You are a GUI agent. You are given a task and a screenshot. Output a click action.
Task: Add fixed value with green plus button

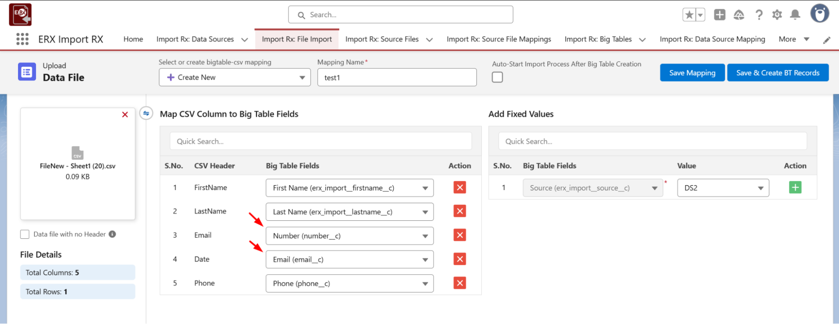click(795, 188)
